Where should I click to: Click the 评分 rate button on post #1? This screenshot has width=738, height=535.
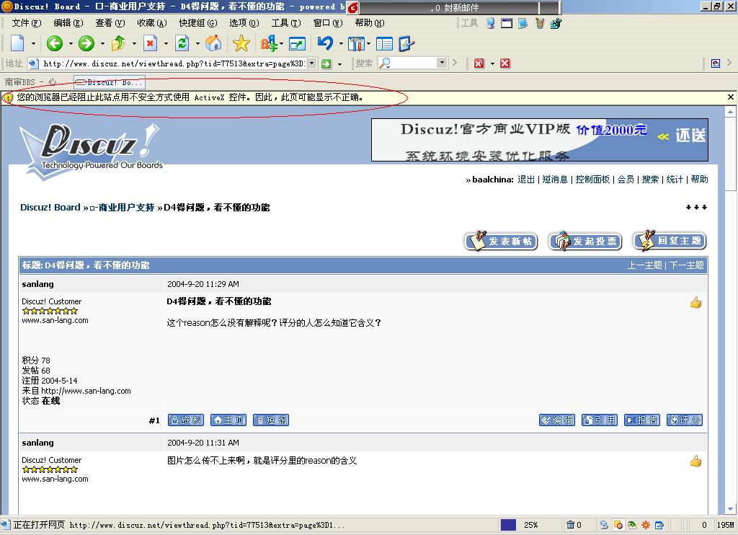tap(685, 420)
